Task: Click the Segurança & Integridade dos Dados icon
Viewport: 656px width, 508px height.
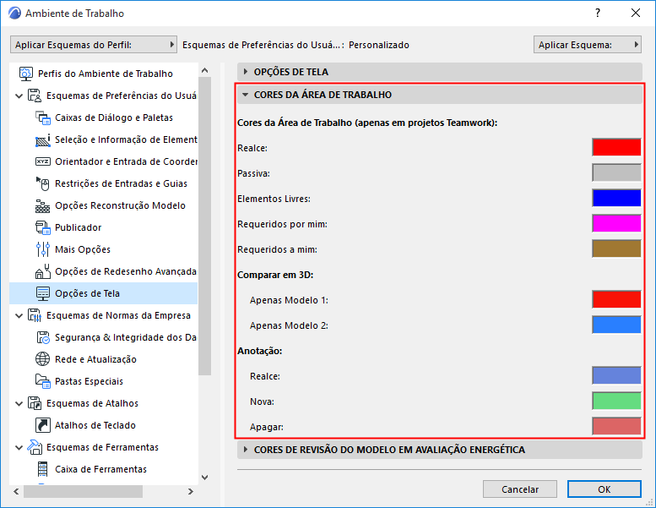Action: tap(43, 337)
